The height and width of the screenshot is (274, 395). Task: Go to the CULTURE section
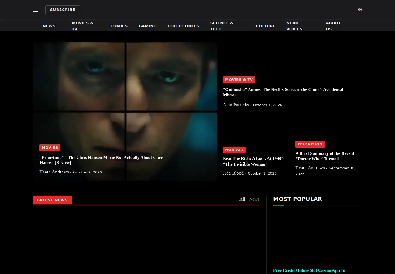click(266, 26)
